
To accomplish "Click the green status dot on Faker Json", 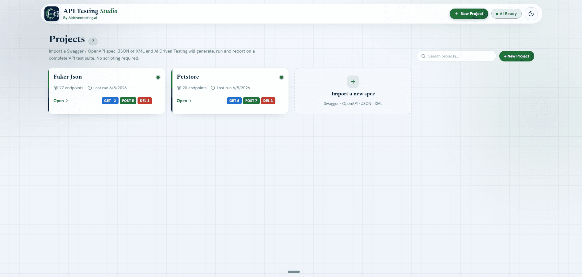I will (x=158, y=77).
